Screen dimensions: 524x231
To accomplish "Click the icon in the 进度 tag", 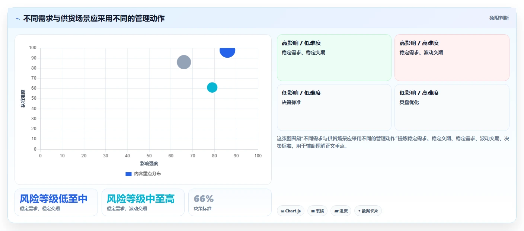I will tap(336, 211).
